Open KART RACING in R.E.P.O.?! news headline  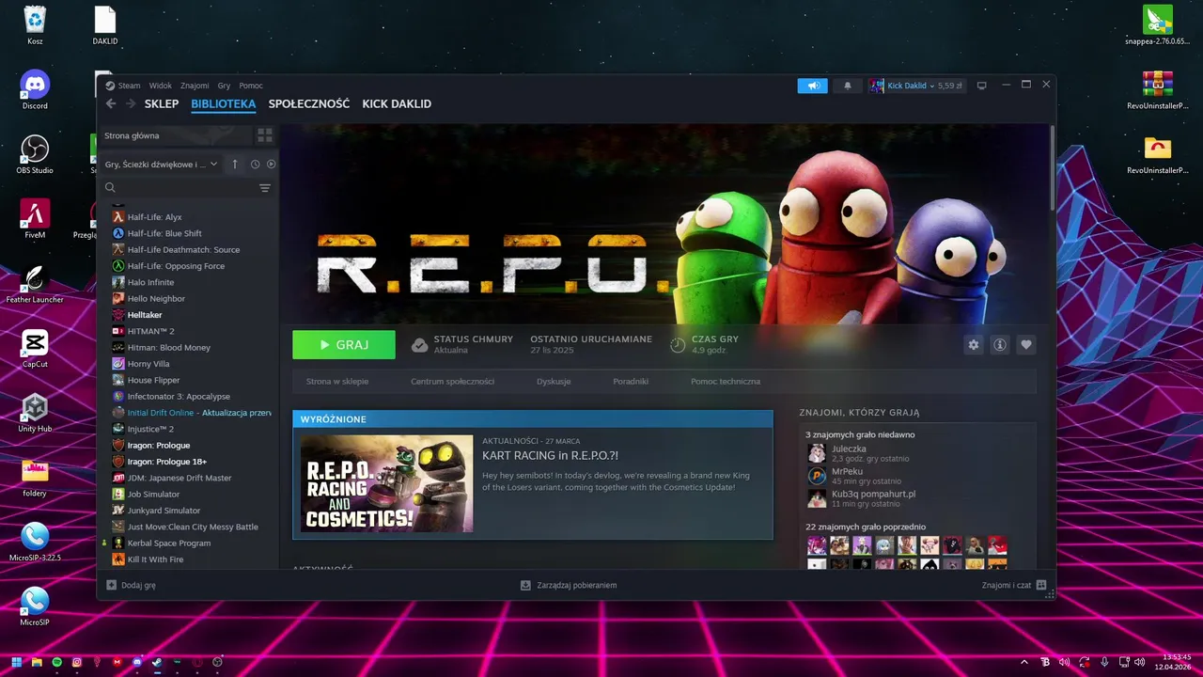[x=550, y=456]
